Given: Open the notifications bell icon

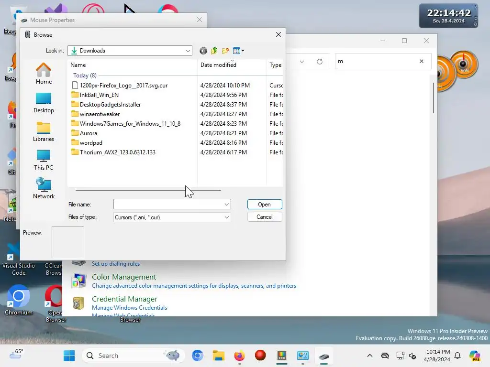Looking at the screenshot, I should [x=457, y=356].
